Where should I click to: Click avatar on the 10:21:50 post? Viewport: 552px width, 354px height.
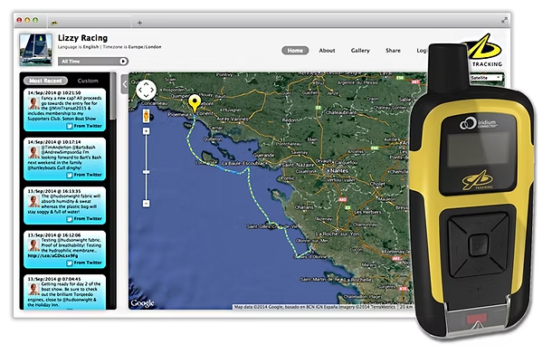click(33, 103)
